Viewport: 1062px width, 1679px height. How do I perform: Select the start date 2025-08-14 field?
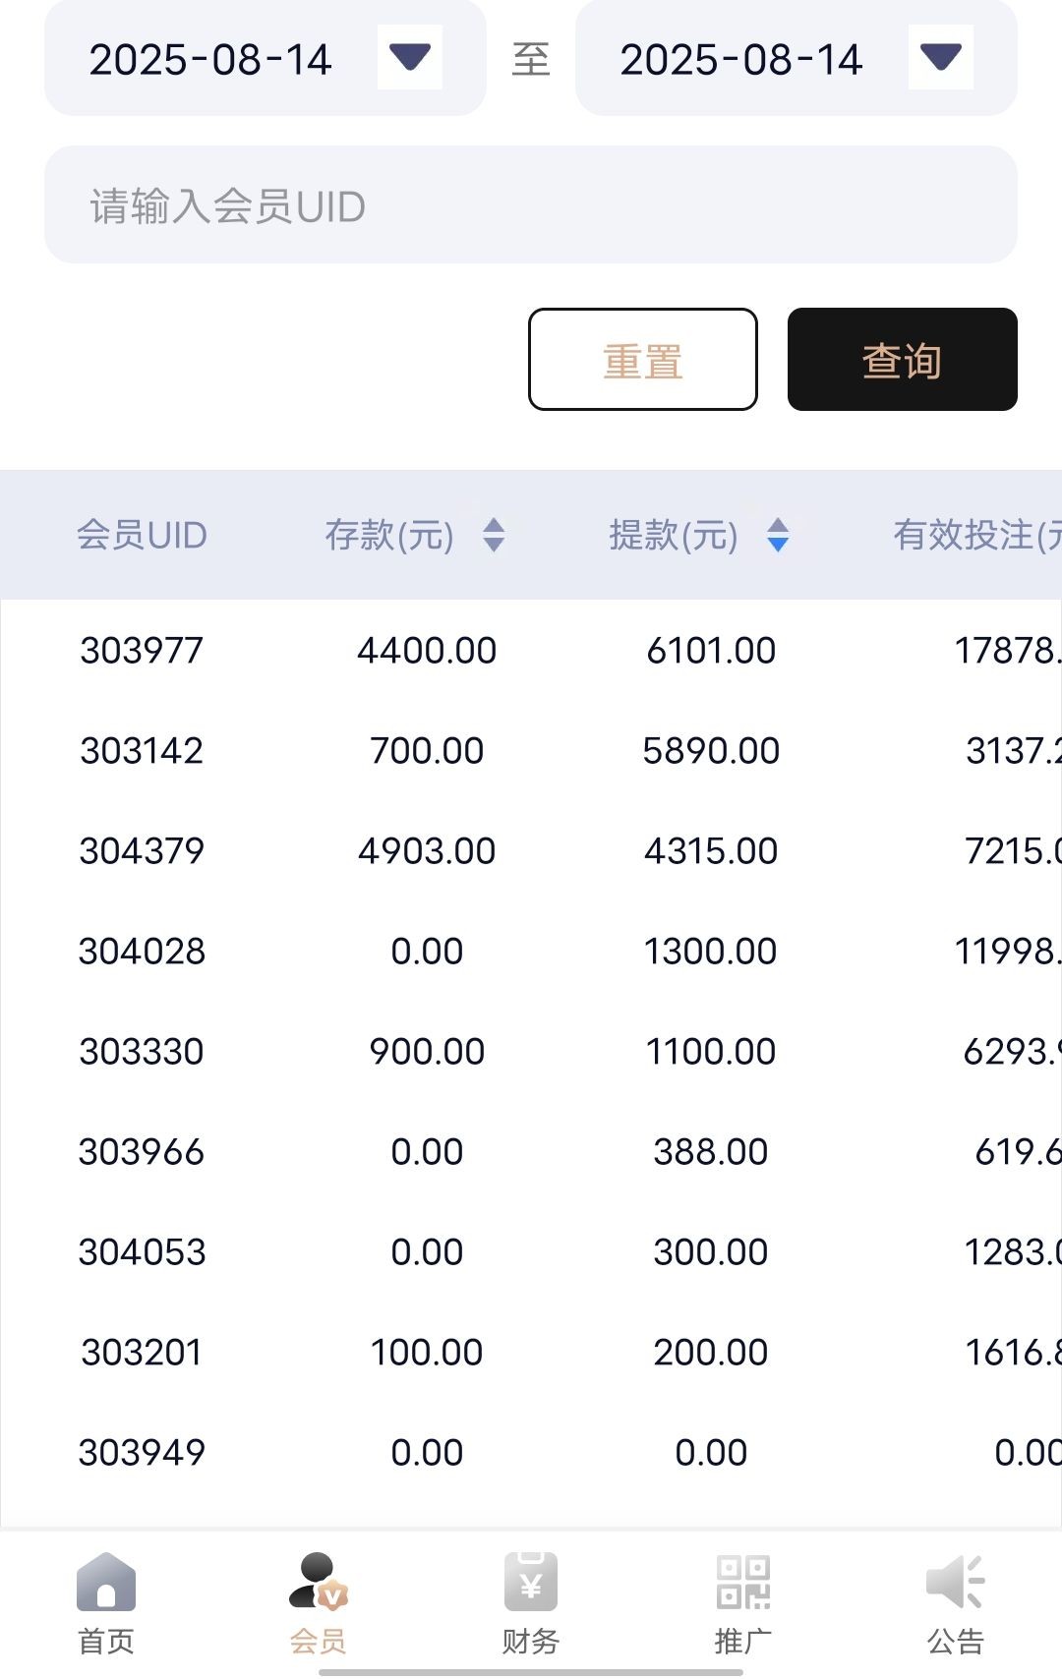(x=210, y=60)
